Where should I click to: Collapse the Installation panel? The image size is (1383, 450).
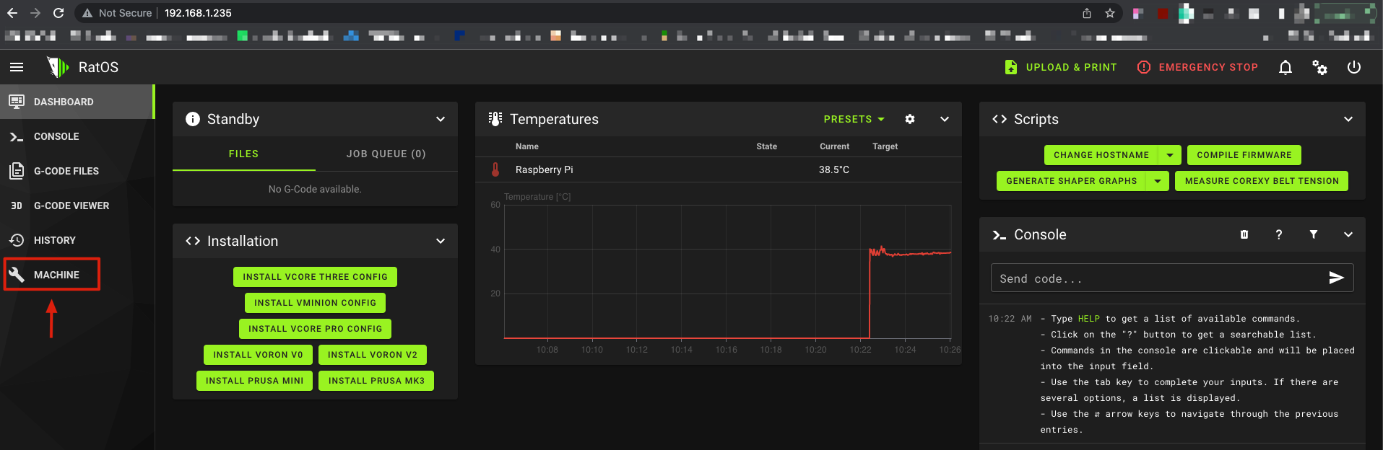[x=441, y=241]
